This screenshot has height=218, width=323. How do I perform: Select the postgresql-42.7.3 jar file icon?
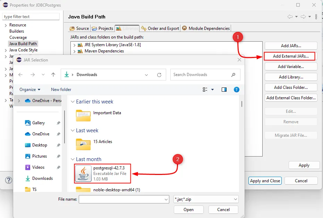pyautogui.click(x=83, y=174)
